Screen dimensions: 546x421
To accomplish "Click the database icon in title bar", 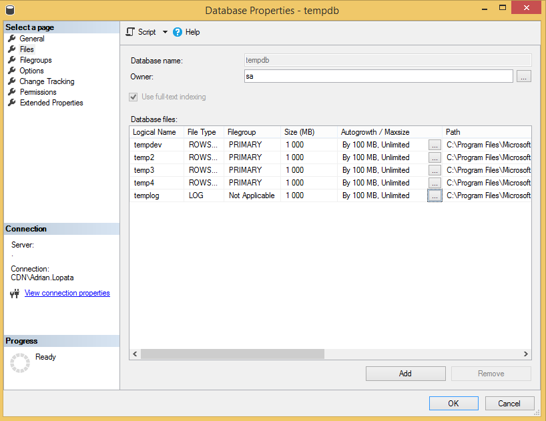I will (x=10, y=11).
